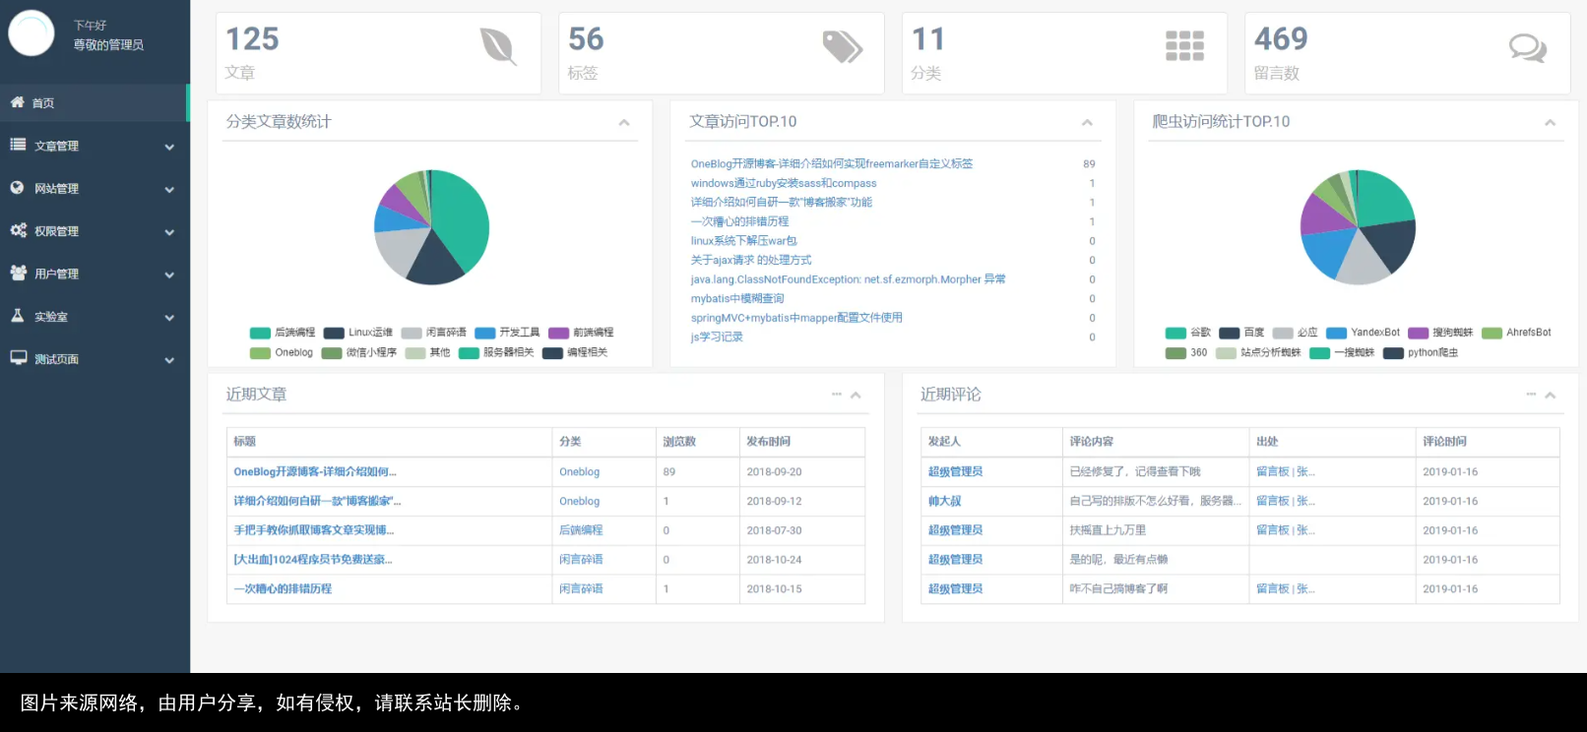
Task: Expand the 文章管理 chevron arrow
Action: point(169,147)
